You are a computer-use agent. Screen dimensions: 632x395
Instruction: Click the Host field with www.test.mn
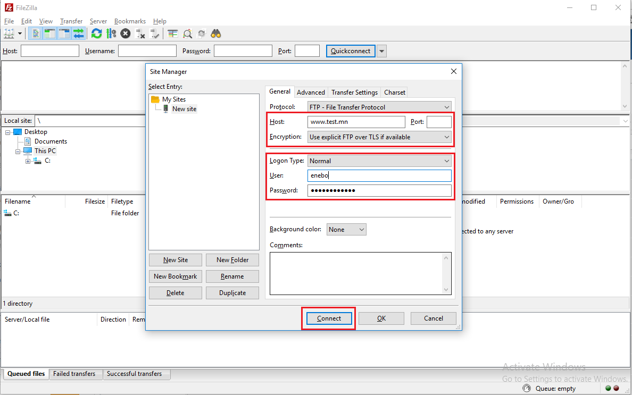click(x=356, y=122)
